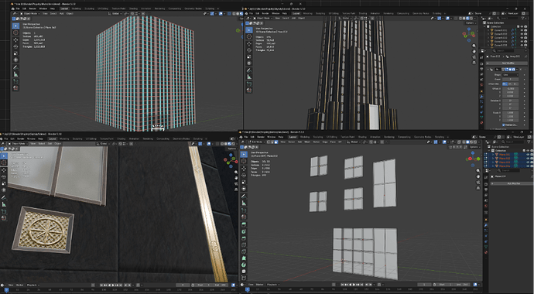Click the array Count value field

coord(510,79)
